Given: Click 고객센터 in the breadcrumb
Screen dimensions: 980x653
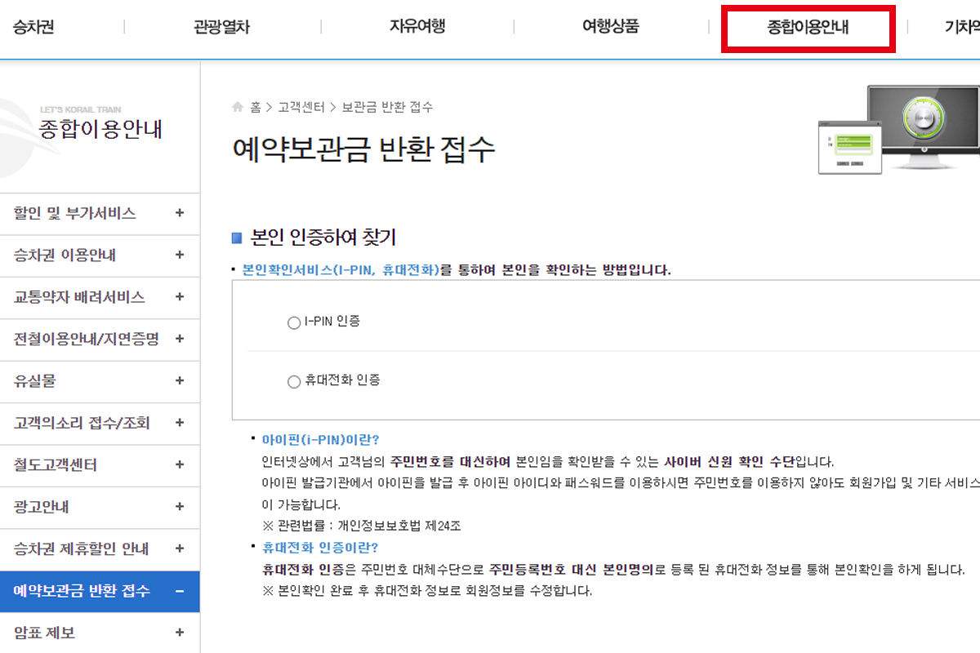Looking at the screenshot, I should tap(301, 107).
